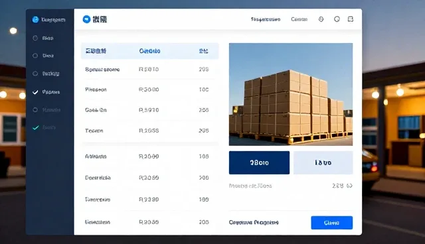Click the blue round logo atop the dark sidebar

tap(35, 19)
